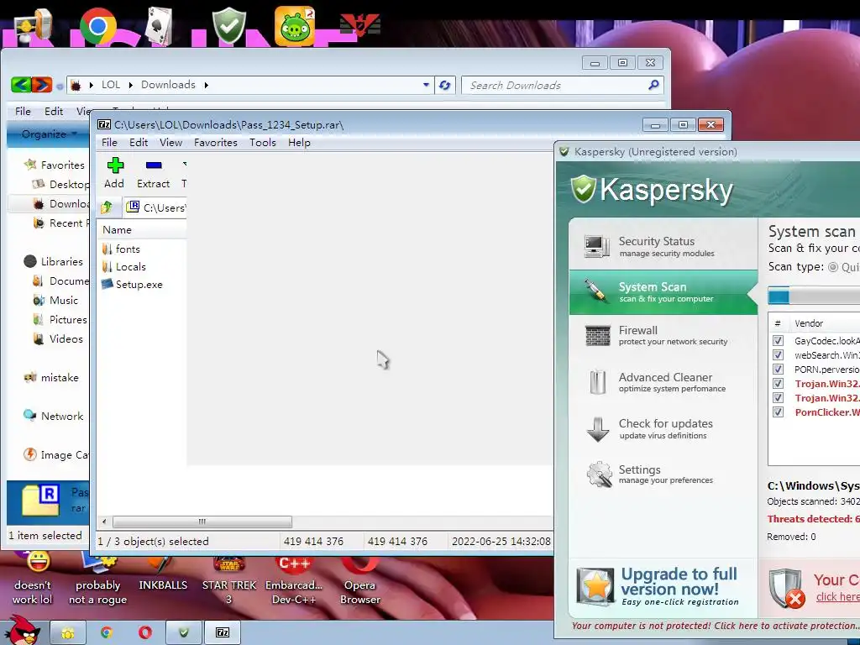860x645 pixels.
Task: Click the rar file thumbnail in details pane
Action: pyautogui.click(x=40, y=501)
